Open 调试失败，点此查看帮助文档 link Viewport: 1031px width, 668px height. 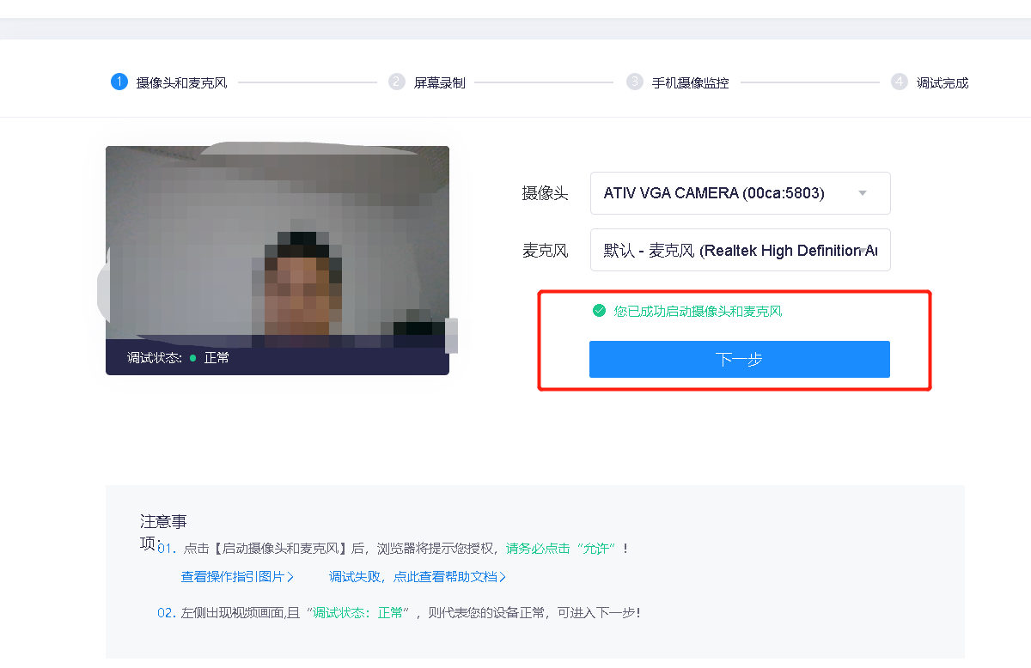(418, 577)
